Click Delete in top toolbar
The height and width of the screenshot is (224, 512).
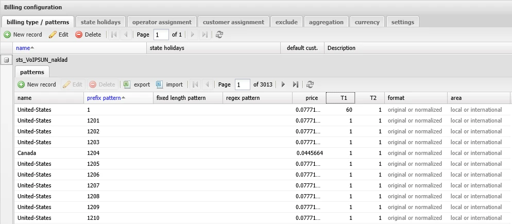(x=88, y=35)
